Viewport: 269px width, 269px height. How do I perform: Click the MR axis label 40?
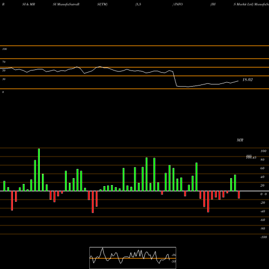tap(263, 177)
